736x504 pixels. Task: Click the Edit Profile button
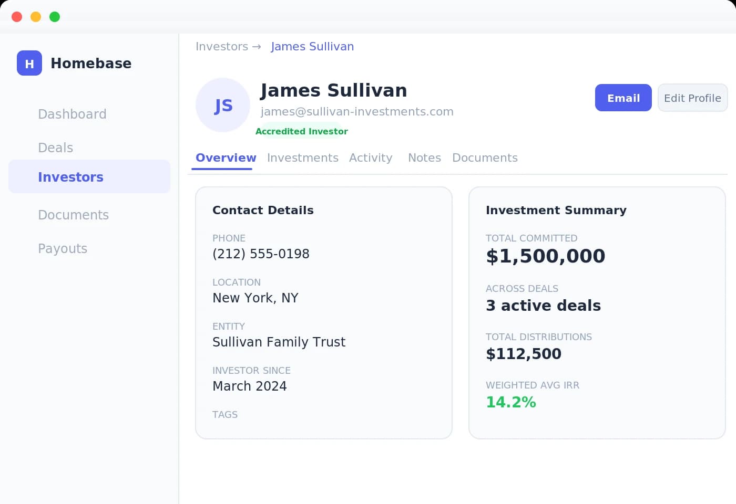[692, 98]
